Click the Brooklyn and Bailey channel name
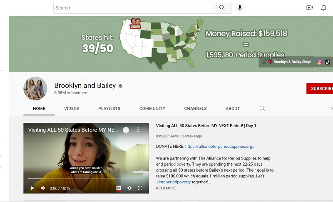This screenshot has width=333, height=202. coord(85,85)
